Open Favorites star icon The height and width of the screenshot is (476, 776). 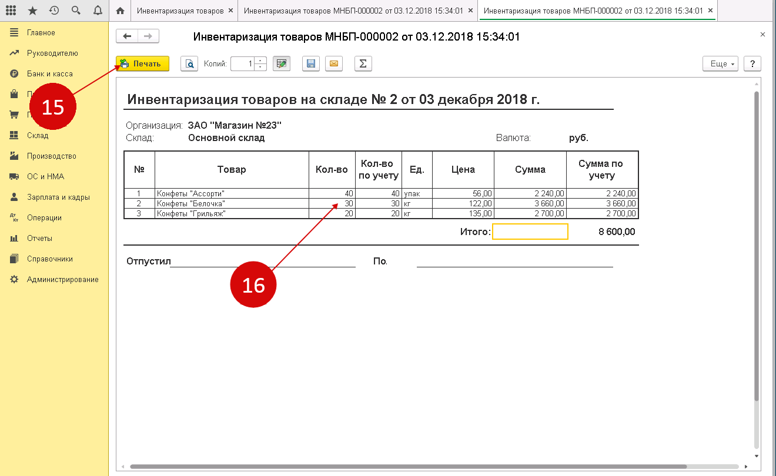point(32,11)
